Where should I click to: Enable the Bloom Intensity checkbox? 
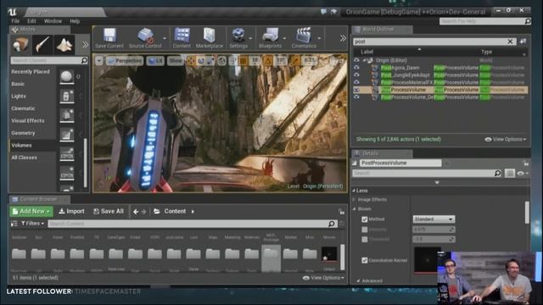click(x=364, y=230)
